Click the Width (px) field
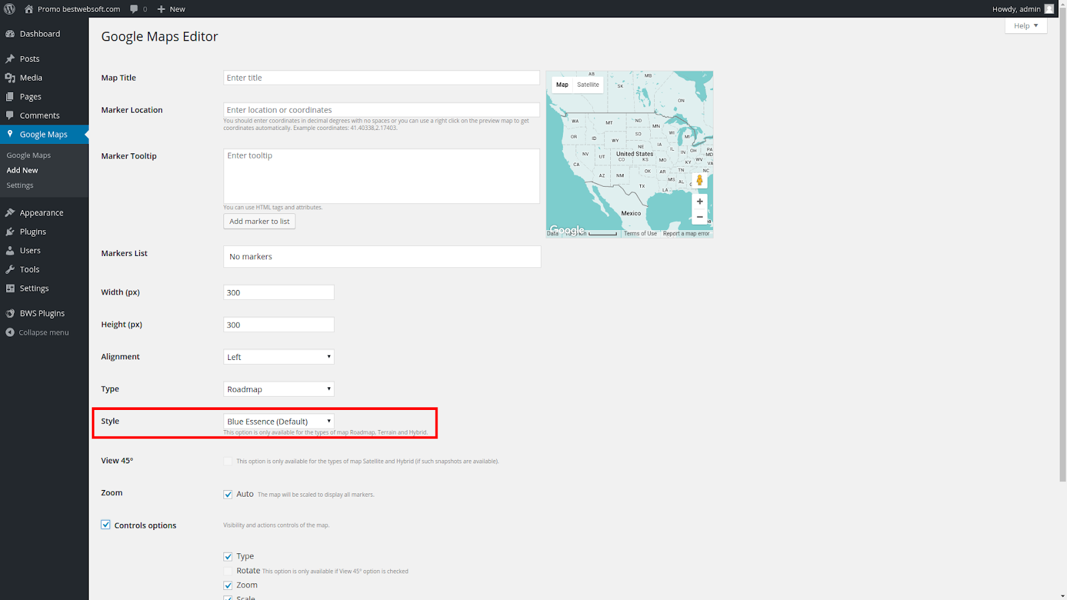Viewport: 1067px width, 600px height. [x=279, y=292]
